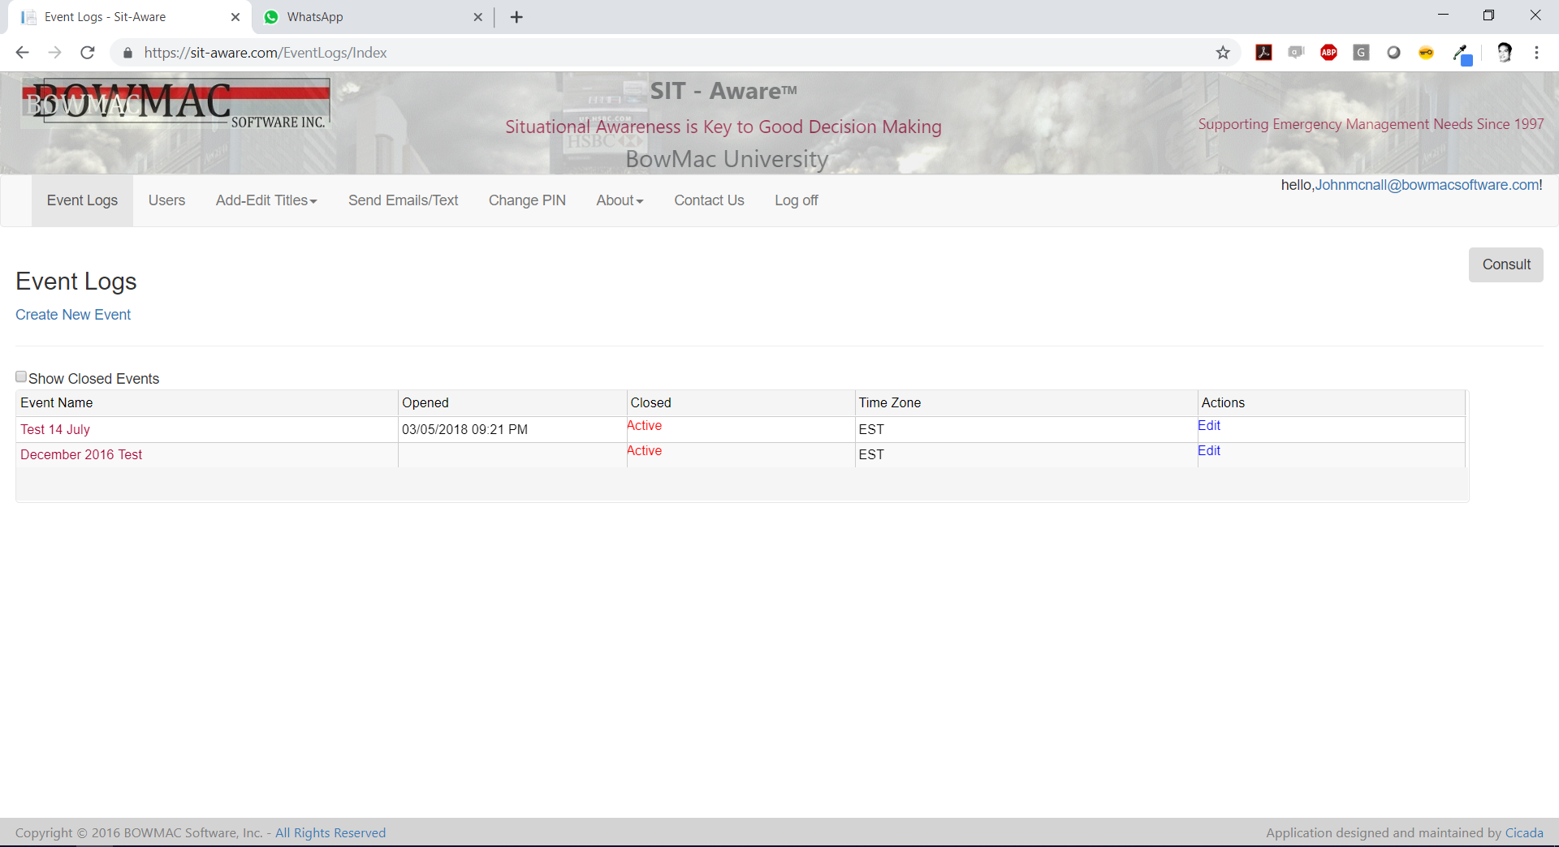The image size is (1559, 847).
Task: Click the BowMac University heading text
Action: pyautogui.click(x=727, y=159)
